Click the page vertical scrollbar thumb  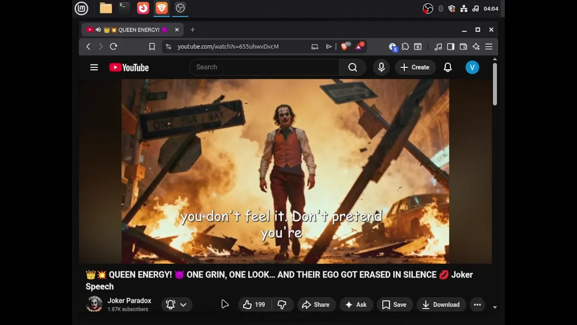click(495, 84)
